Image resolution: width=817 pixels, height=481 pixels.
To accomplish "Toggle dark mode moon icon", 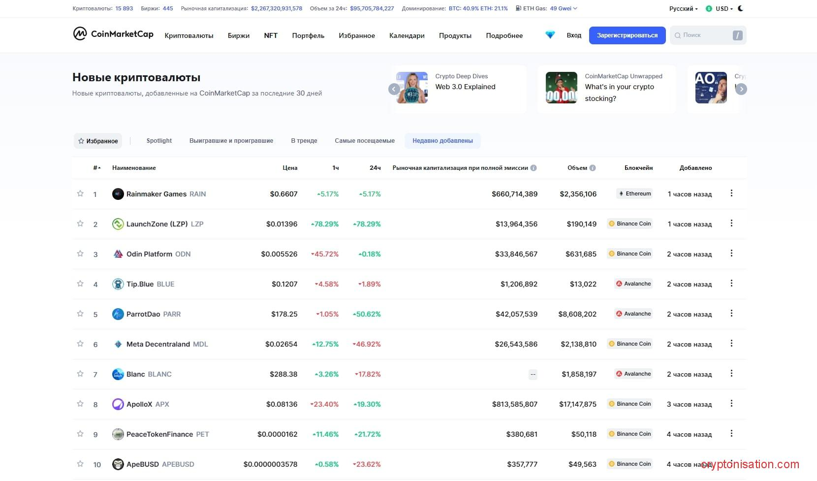I will [741, 8].
